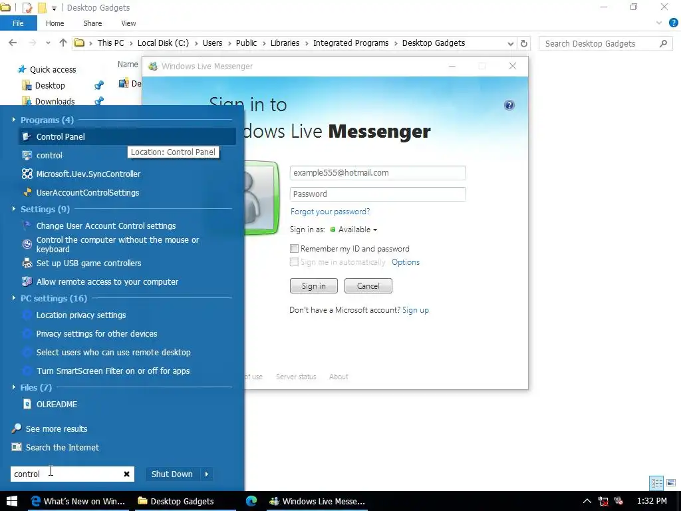Open Set up USB game controllers
Screen dimensions: 681x511
pyautogui.click(x=88, y=263)
